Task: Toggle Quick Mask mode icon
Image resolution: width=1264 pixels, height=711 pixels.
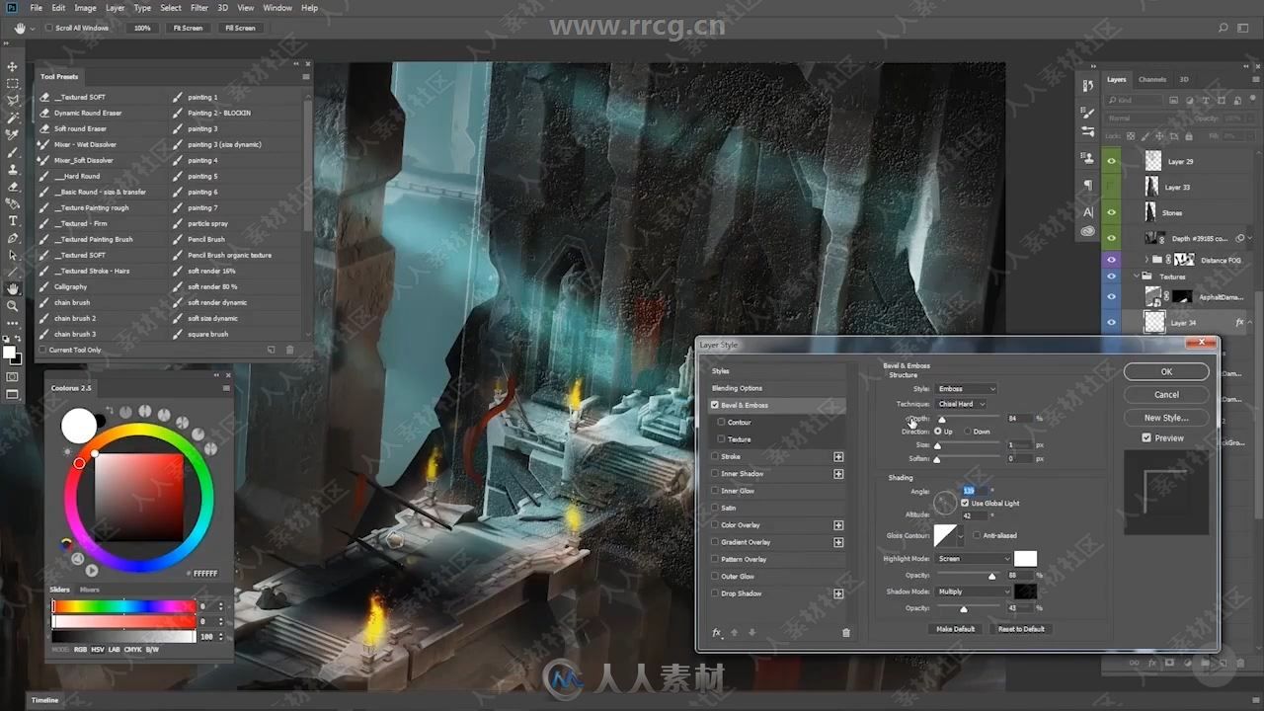Action: coord(13,376)
